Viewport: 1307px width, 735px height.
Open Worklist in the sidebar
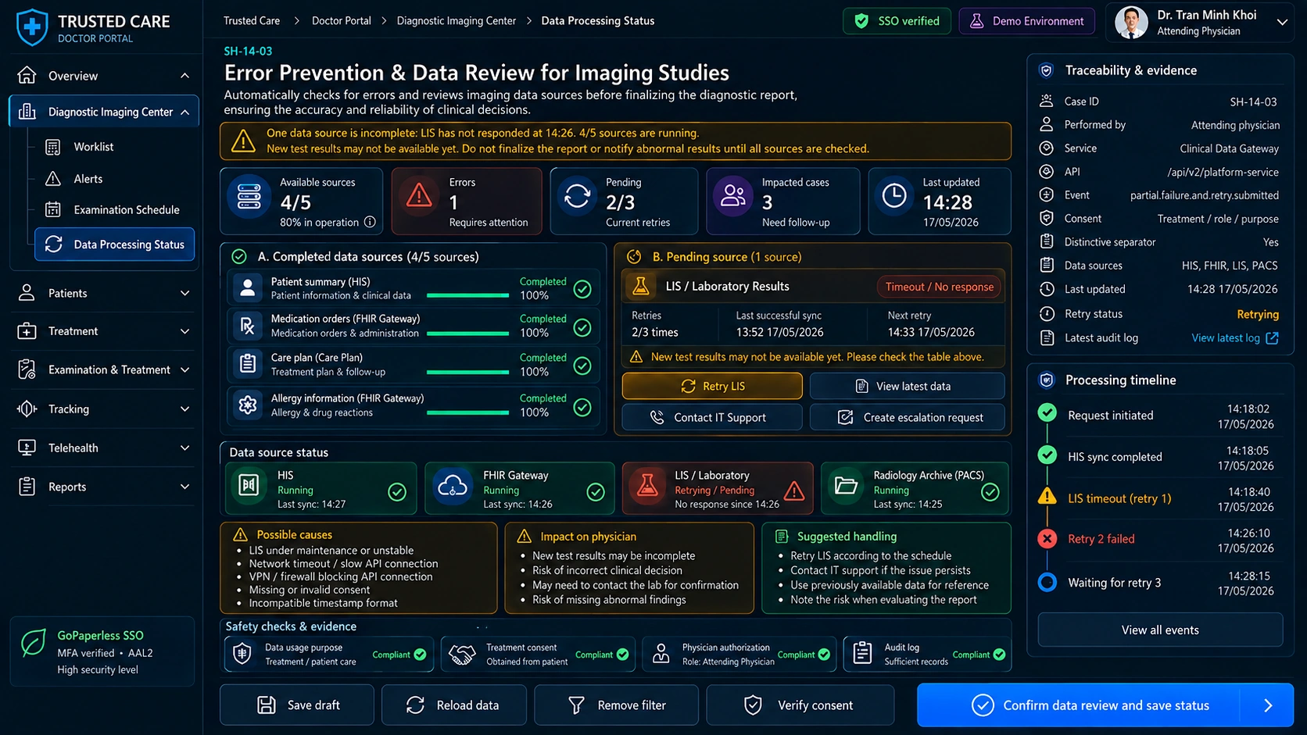pyautogui.click(x=93, y=147)
